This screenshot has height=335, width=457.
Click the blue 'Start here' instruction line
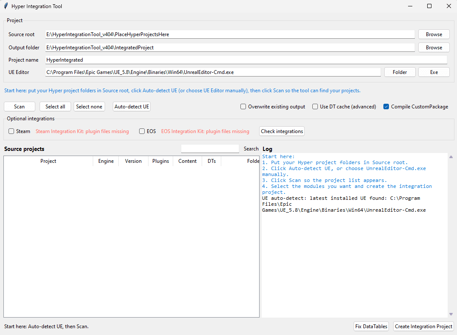(x=182, y=91)
